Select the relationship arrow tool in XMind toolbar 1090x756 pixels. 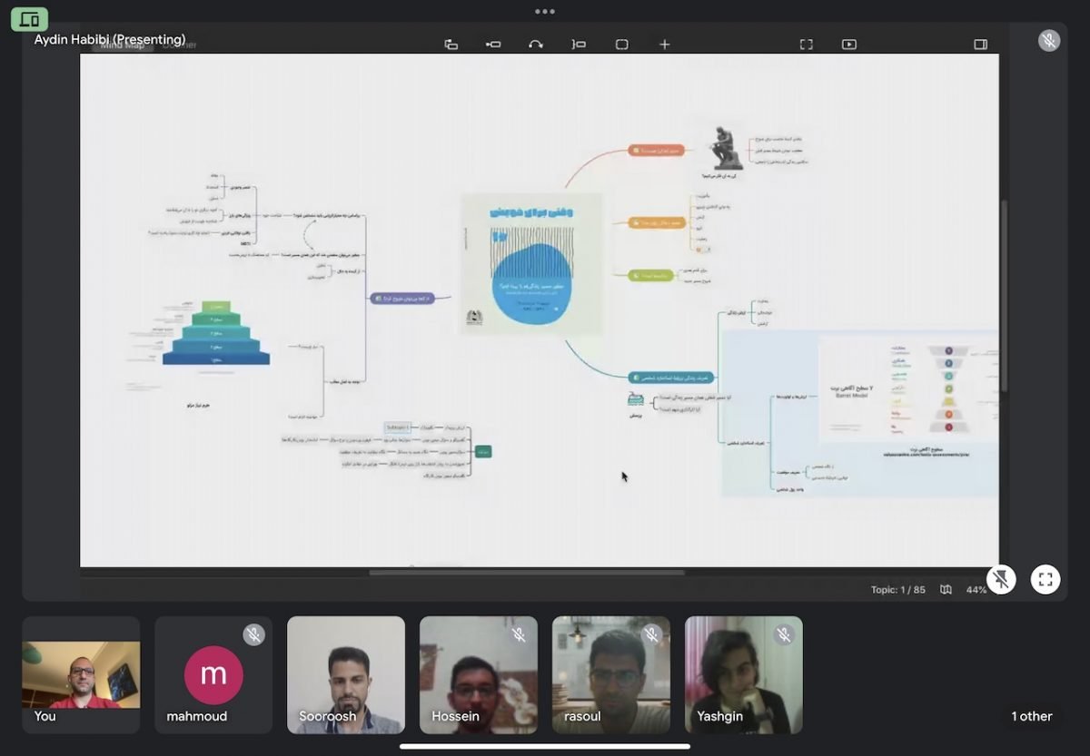tap(536, 44)
